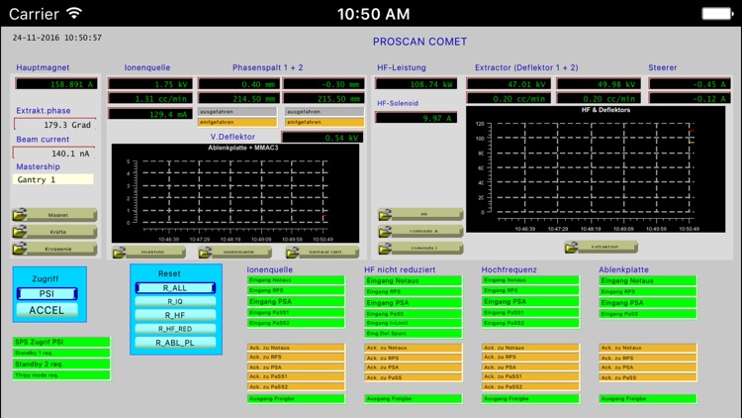Click Ack. zu PaSS1 under Hochfrequenz

point(530,376)
